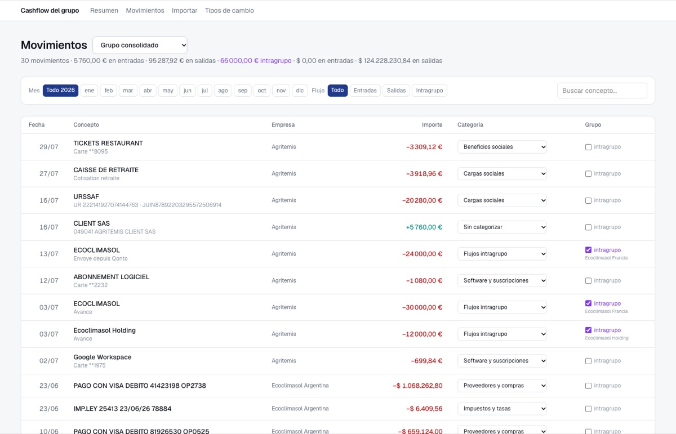This screenshot has height=434, width=676.
Task: Click Ecoclimasol Argentina in IMP.LEY row
Action: [300, 409]
